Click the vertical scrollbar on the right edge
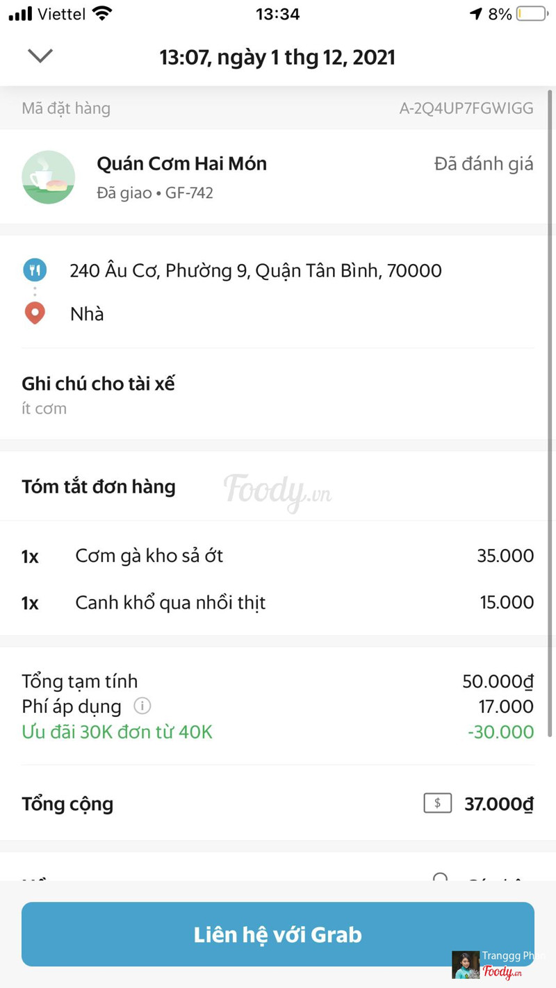Screen dimensions: 556x988 pyautogui.click(x=551, y=417)
